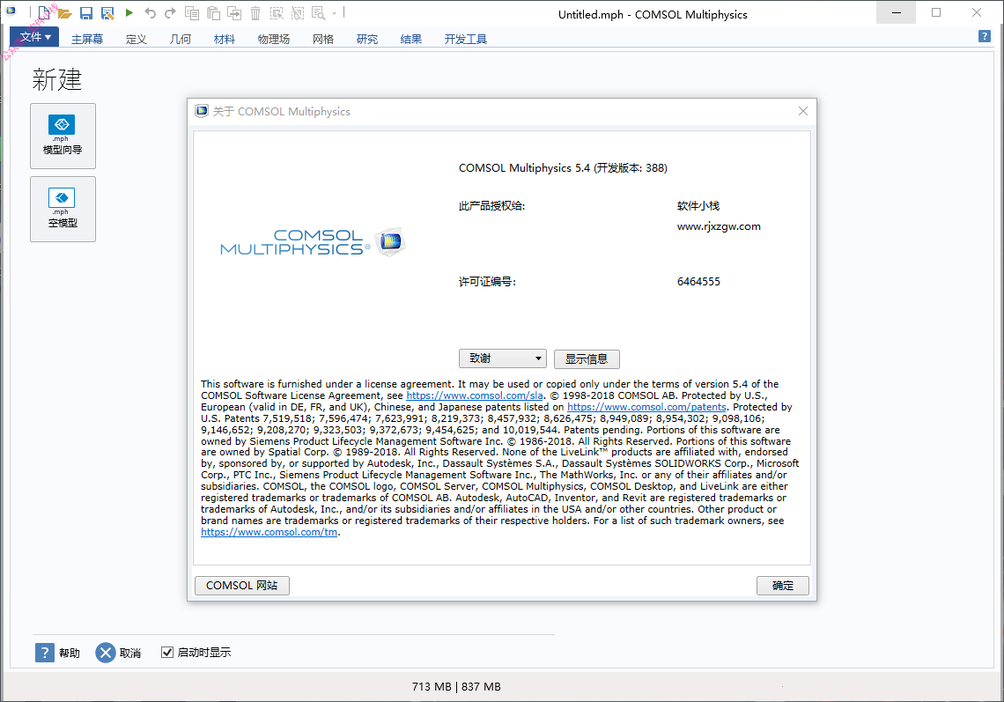Click the 取消 cancel X icon
The height and width of the screenshot is (702, 1004).
[x=106, y=653]
